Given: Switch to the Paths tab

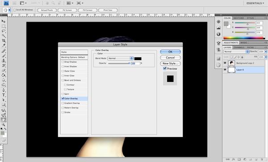Looking at the screenshot, I should coord(251,47).
